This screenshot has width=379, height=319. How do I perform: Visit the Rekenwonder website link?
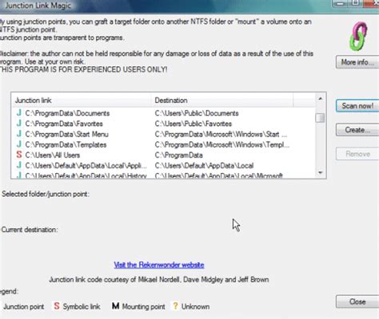pos(159,265)
